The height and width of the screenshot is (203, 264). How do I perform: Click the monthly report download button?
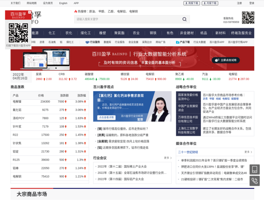click(210, 3)
